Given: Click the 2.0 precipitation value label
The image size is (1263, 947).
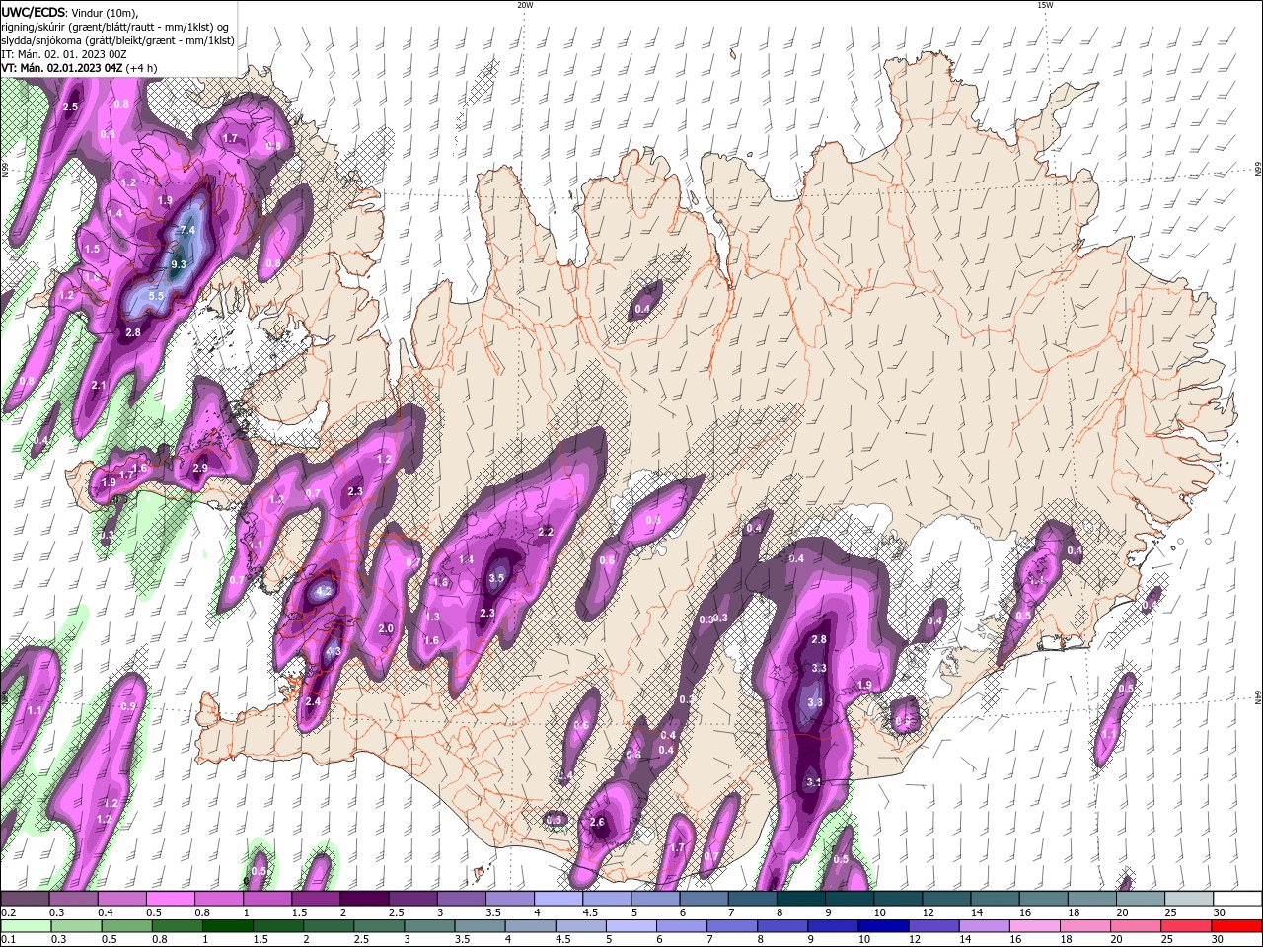Looking at the screenshot, I should pyautogui.click(x=386, y=628).
